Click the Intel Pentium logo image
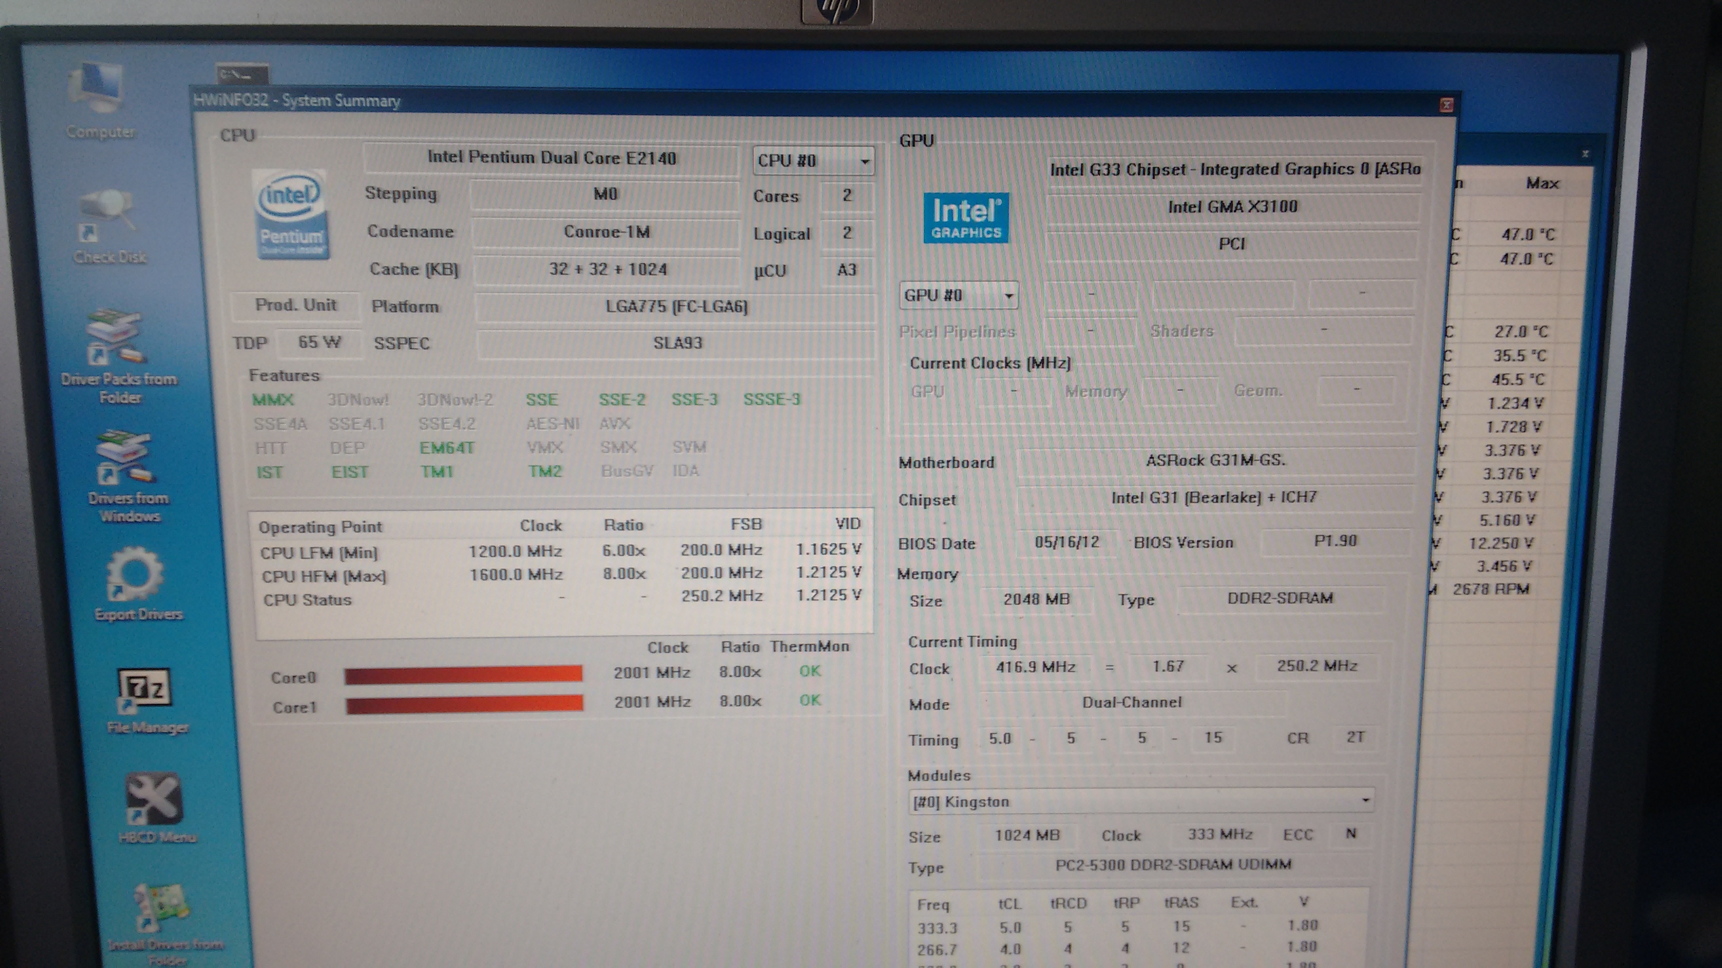 tap(291, 214)
